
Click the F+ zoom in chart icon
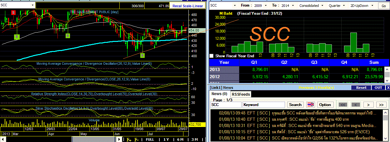[x=129, y=139]
